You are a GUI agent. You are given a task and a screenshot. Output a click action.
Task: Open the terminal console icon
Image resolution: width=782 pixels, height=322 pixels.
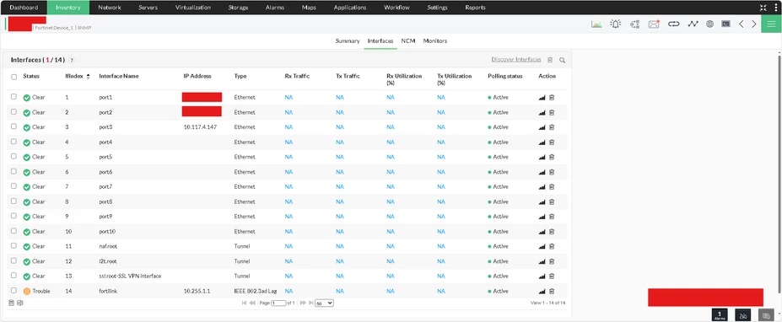pos(725,24)
